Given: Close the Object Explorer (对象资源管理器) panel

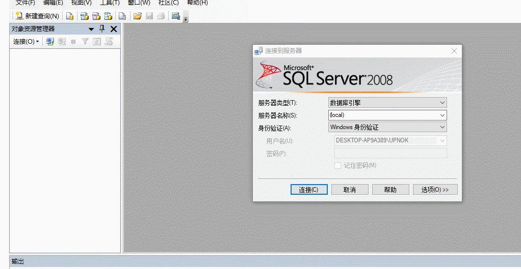Looking at the screenshot, I should coord(114,29).
